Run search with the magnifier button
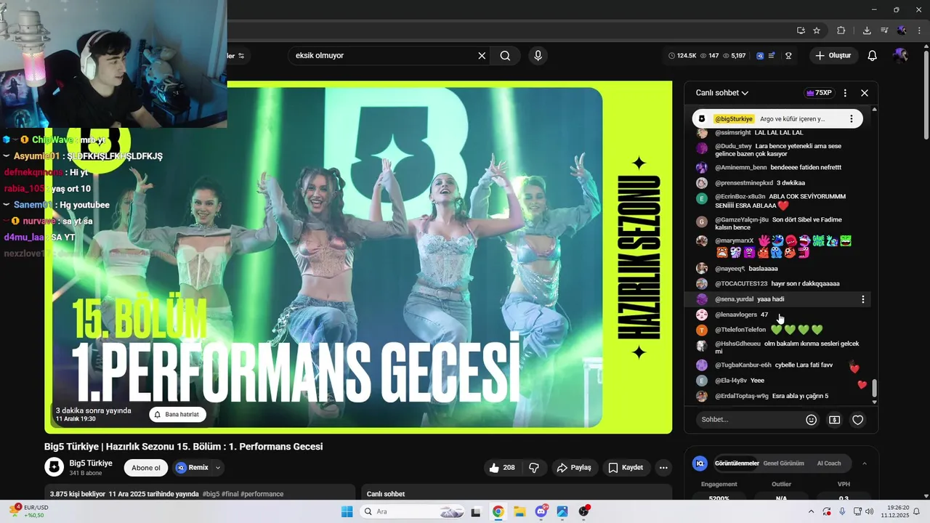This screenshot has width=930, height=523. click(x=505, y=56)
